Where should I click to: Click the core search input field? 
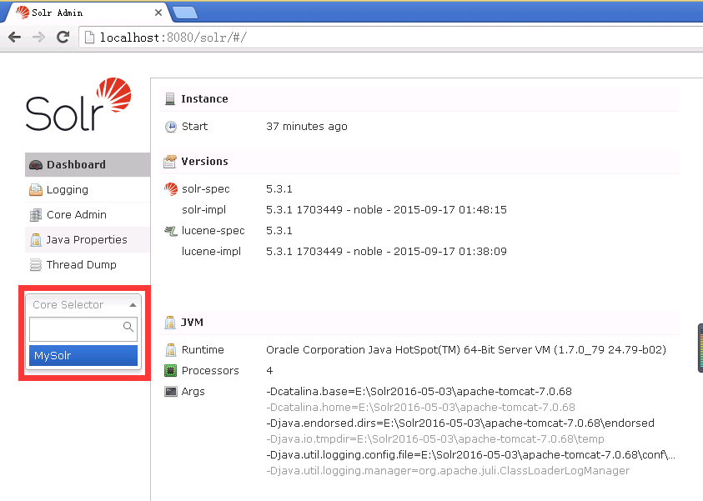tap(83, 329)
